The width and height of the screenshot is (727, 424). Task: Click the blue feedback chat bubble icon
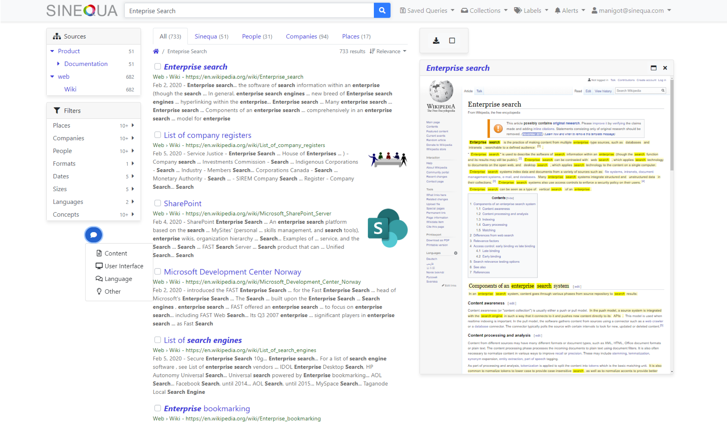point(93,235)
